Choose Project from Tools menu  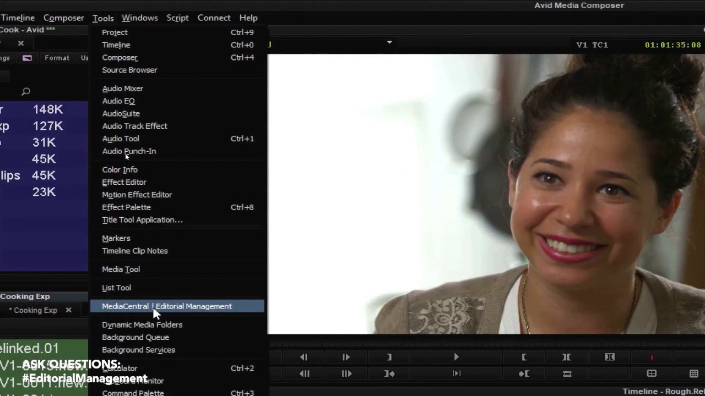[177, 32]
